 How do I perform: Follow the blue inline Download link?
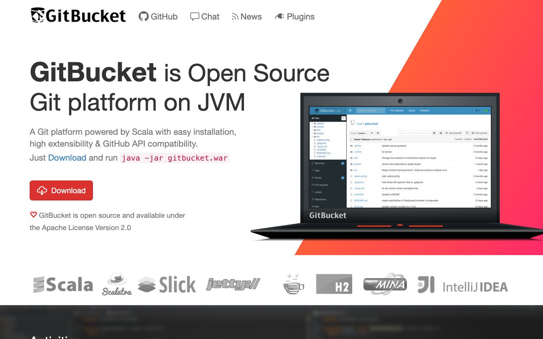coord(67,158)
